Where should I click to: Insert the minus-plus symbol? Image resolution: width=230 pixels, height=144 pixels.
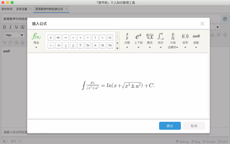(x=80, y=46)
